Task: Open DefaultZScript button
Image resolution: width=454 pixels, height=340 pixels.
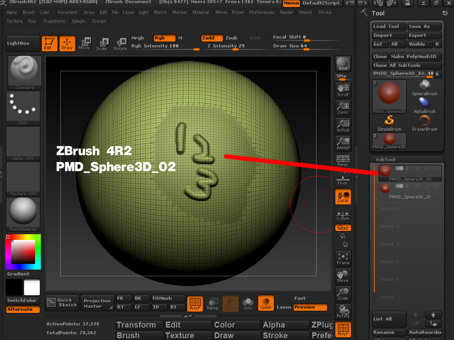Action: 321,3
